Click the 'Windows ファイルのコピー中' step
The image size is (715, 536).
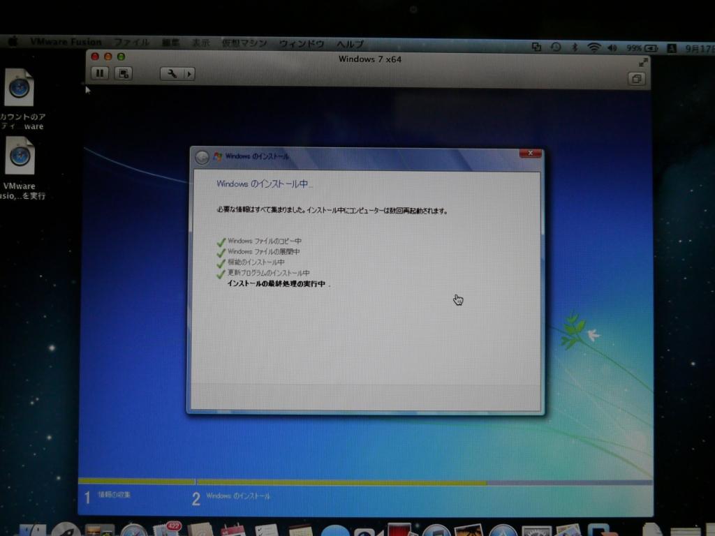pyautogui.click(x=265, y=241)
